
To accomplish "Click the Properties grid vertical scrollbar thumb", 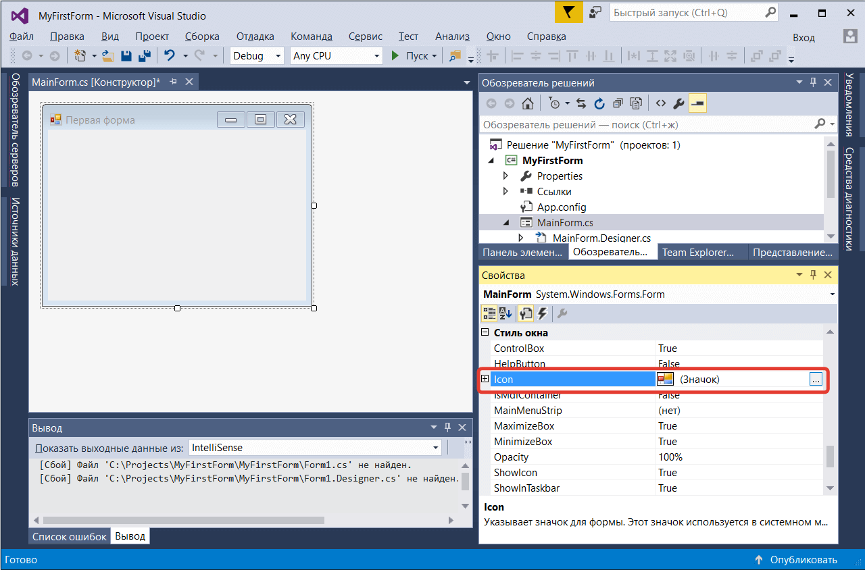I will point(831,455).
